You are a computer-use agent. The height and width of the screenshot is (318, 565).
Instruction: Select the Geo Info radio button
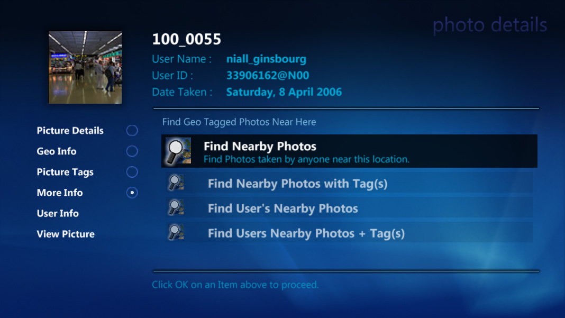(x=132, y=151)
